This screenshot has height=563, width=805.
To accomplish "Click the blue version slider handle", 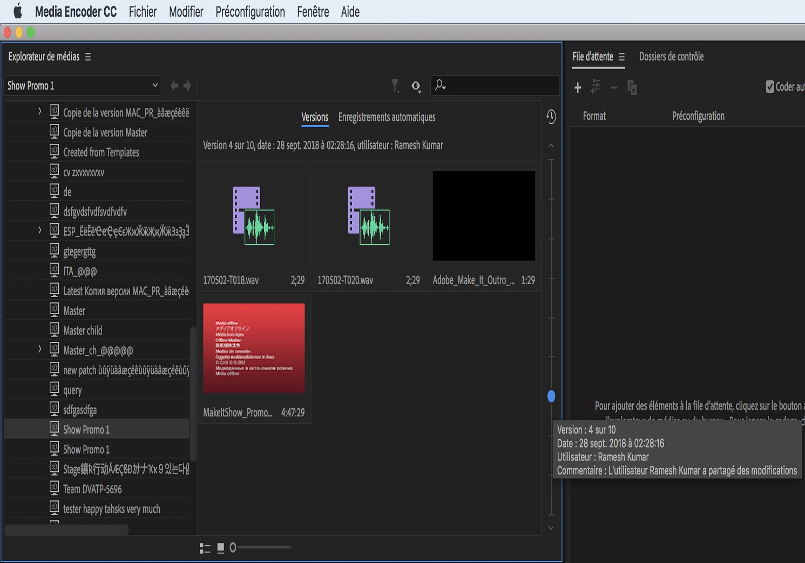I will (551, 396).
